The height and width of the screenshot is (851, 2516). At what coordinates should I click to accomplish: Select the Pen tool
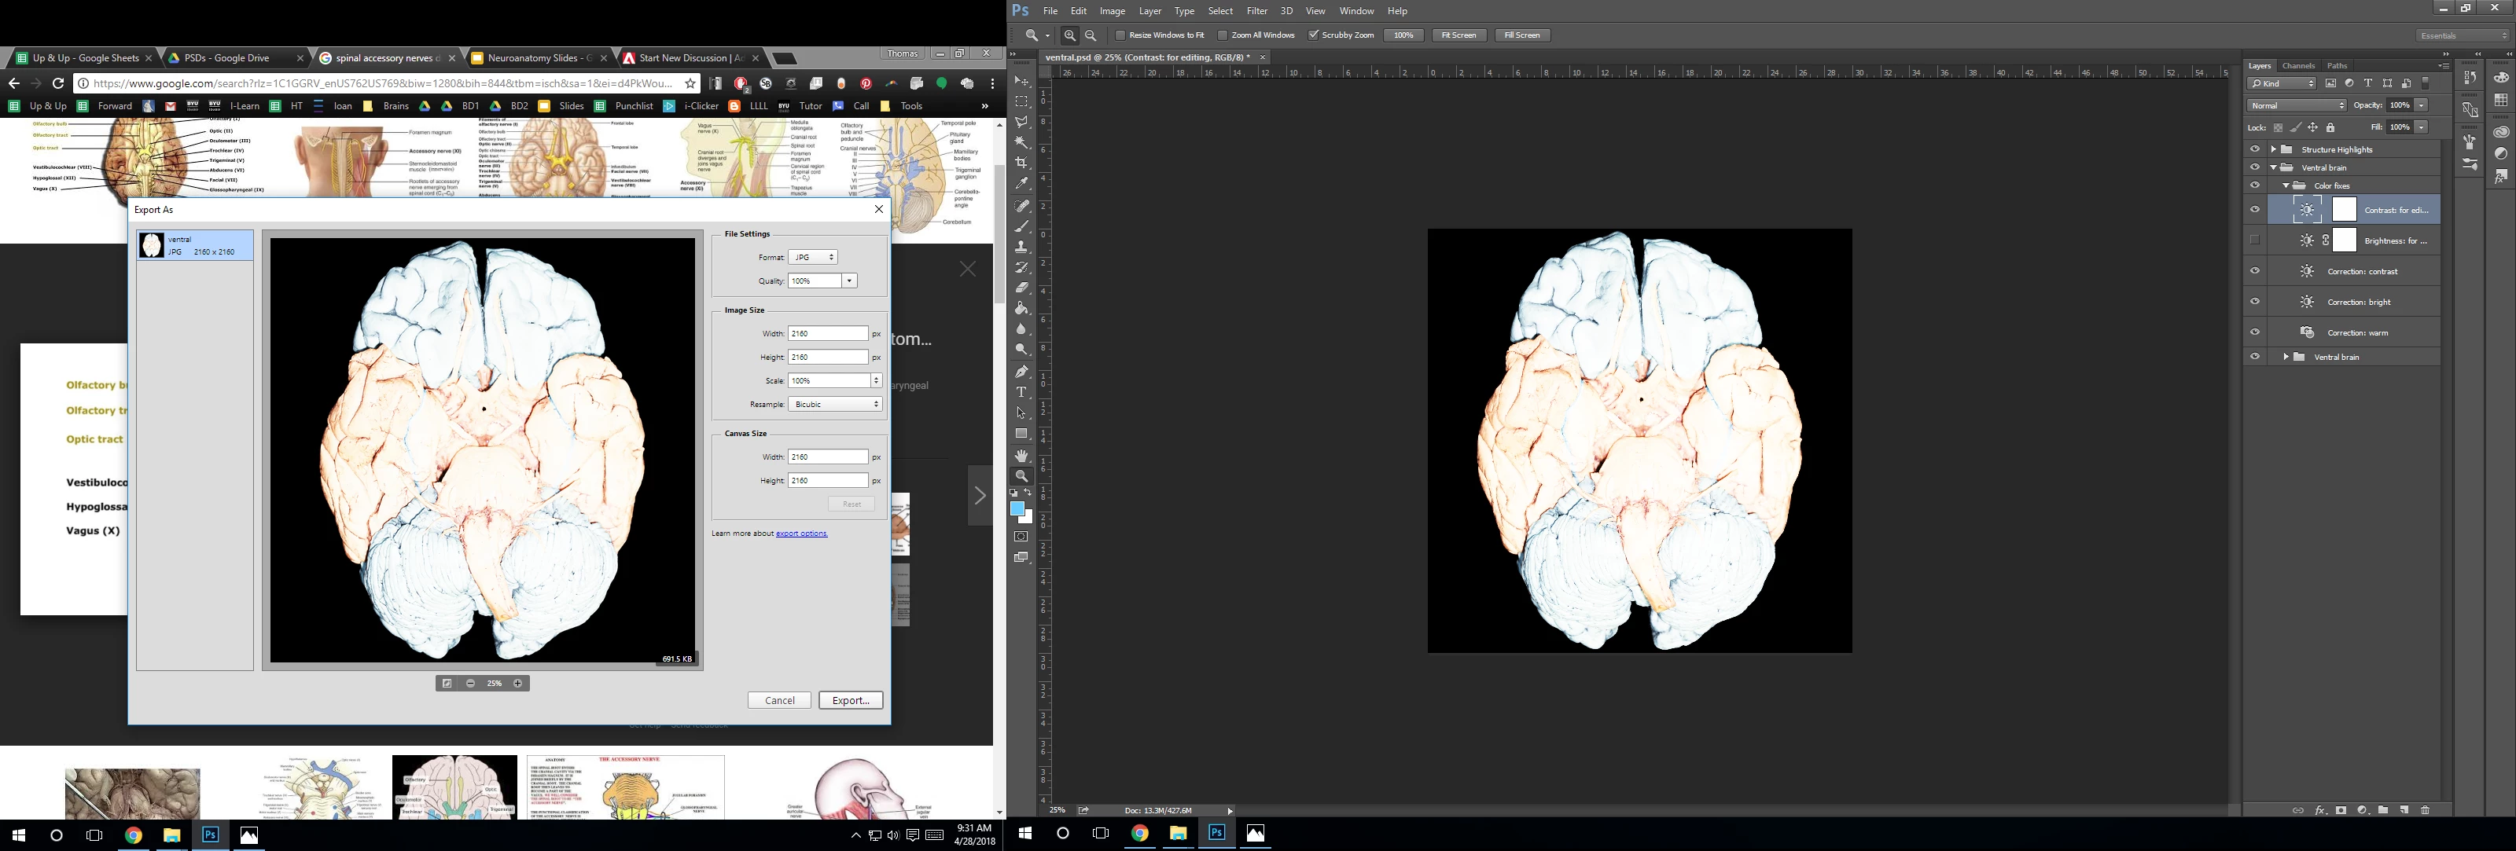[1021, 372]
